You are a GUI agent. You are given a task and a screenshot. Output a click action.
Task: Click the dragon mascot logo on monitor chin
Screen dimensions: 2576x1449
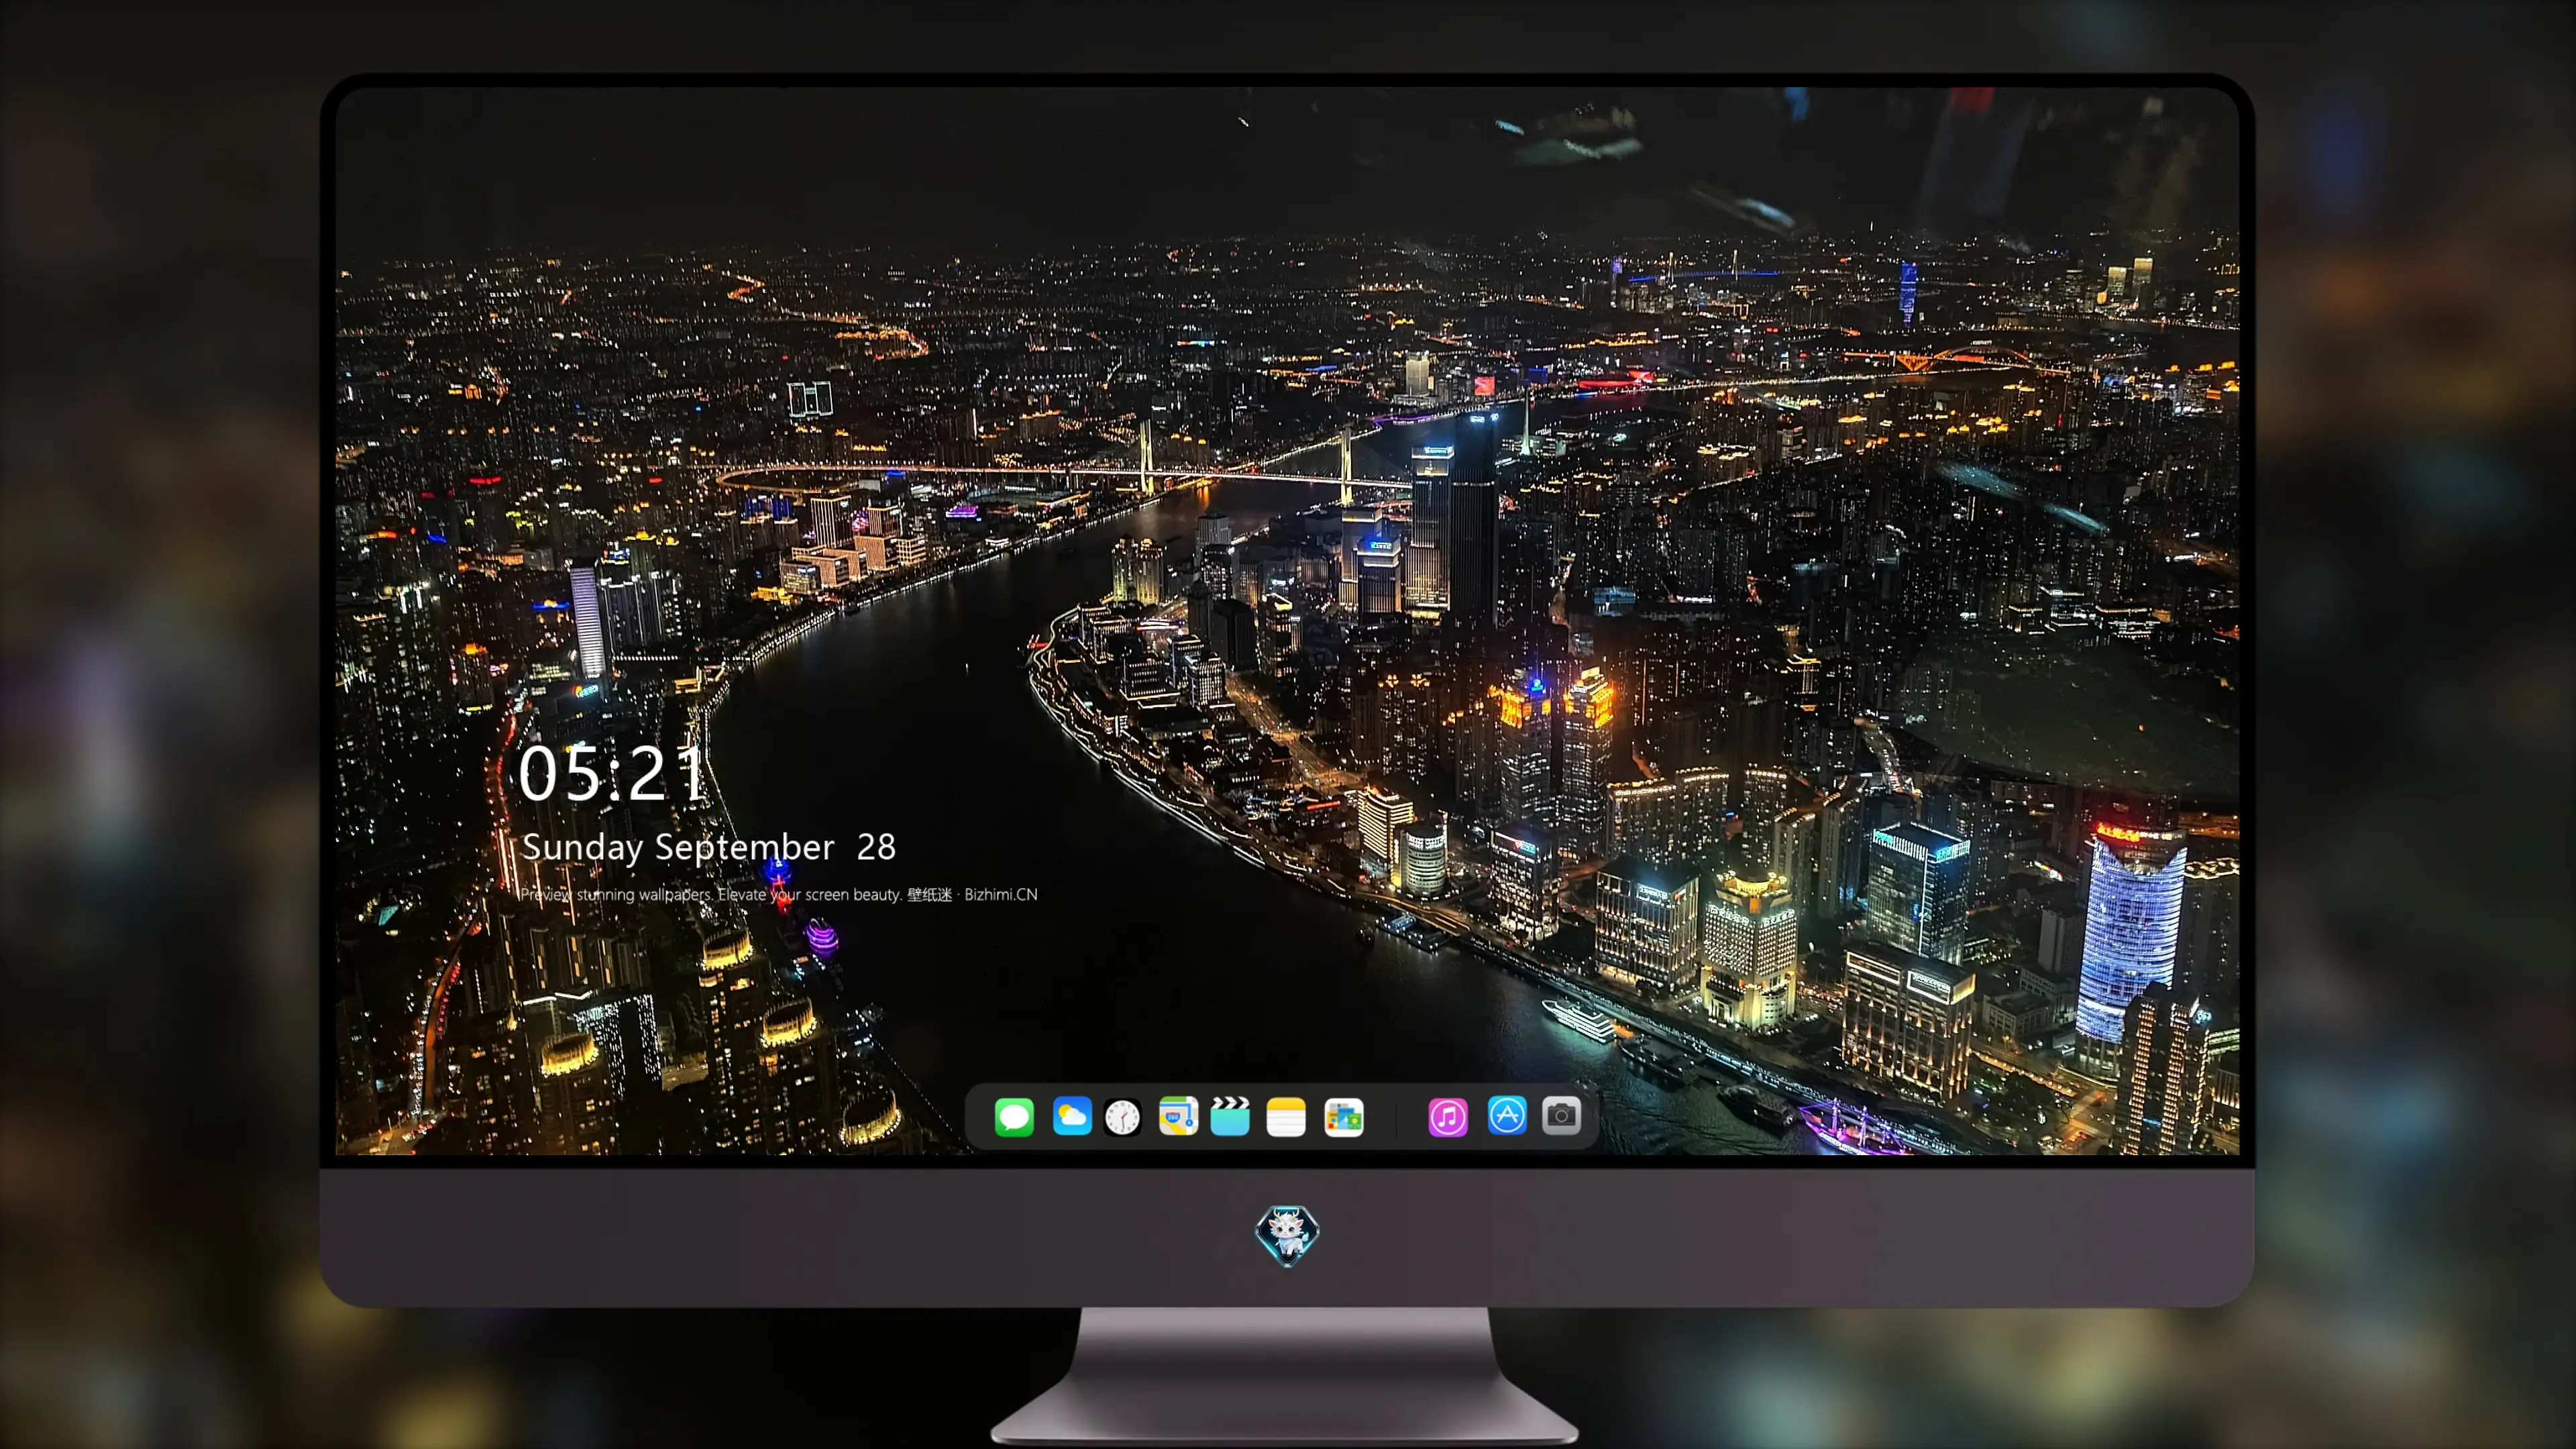click(1287, 1235)
